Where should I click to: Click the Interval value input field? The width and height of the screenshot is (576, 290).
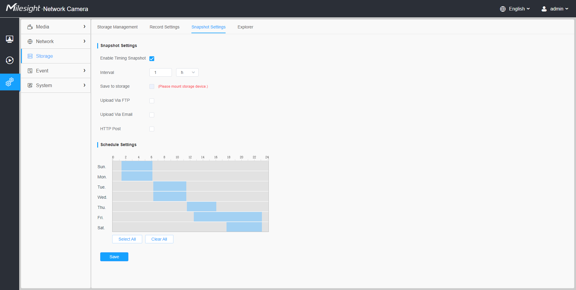[x=160, y=72]
